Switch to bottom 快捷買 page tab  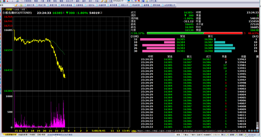point(32,135)
